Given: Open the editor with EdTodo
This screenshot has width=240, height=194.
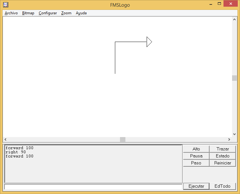Looking at the screenshot, I should [223, 186].
